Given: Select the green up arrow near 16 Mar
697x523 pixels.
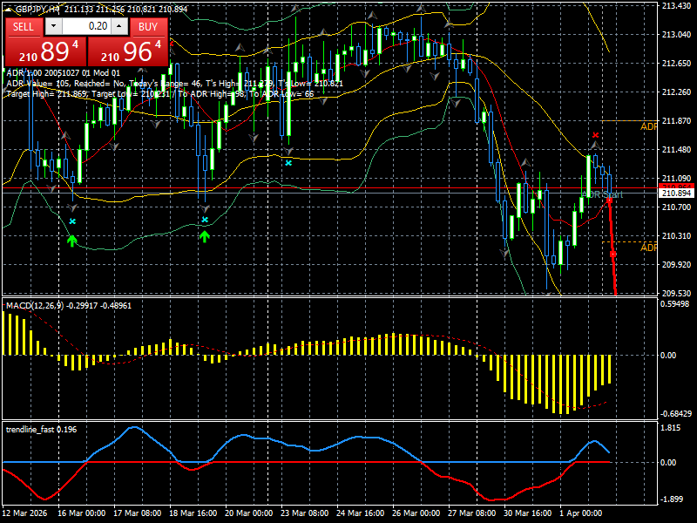Looking at the screenshot, I should pyautogui.click(x=72, y=241).
